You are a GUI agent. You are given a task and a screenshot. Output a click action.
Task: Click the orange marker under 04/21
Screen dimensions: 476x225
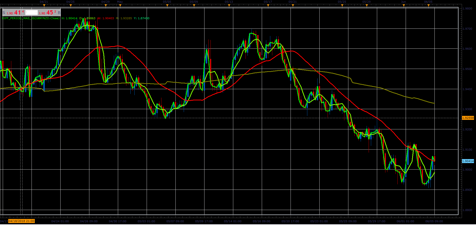click(x=44, y=5)
